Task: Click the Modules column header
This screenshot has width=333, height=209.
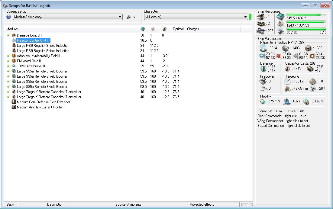Action: pyautogui.click(x=12, y=29)
